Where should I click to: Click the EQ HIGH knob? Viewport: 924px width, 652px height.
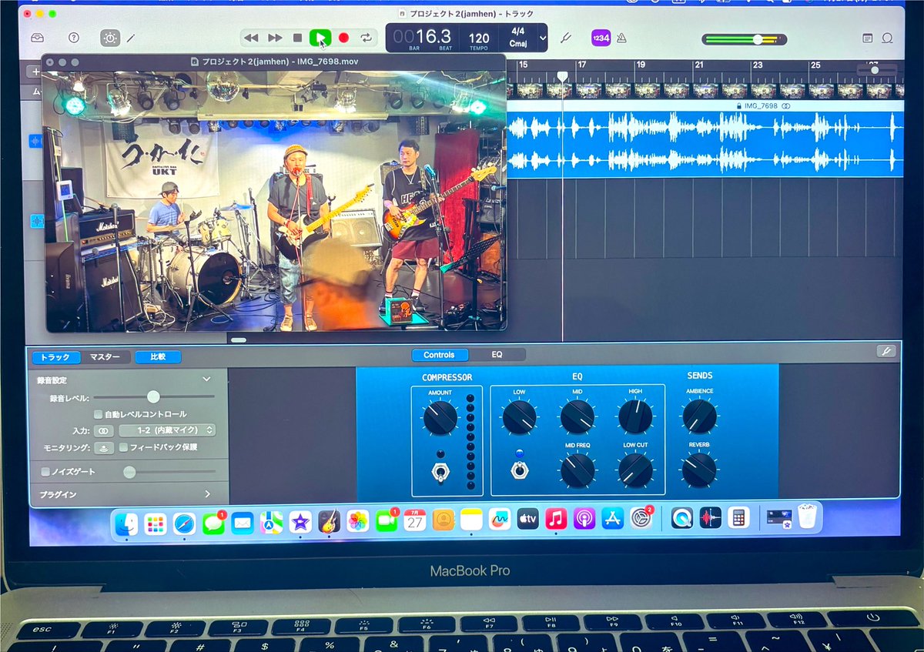point(635,417)
